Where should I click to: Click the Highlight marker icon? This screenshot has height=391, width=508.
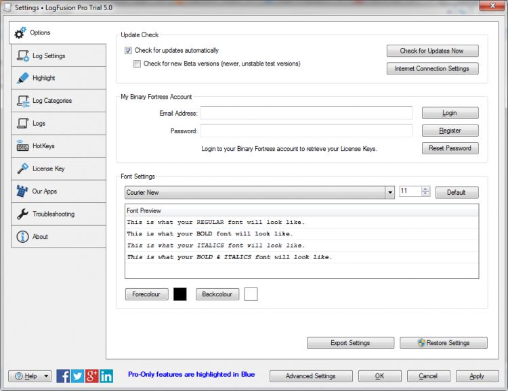tap(22, 78)
